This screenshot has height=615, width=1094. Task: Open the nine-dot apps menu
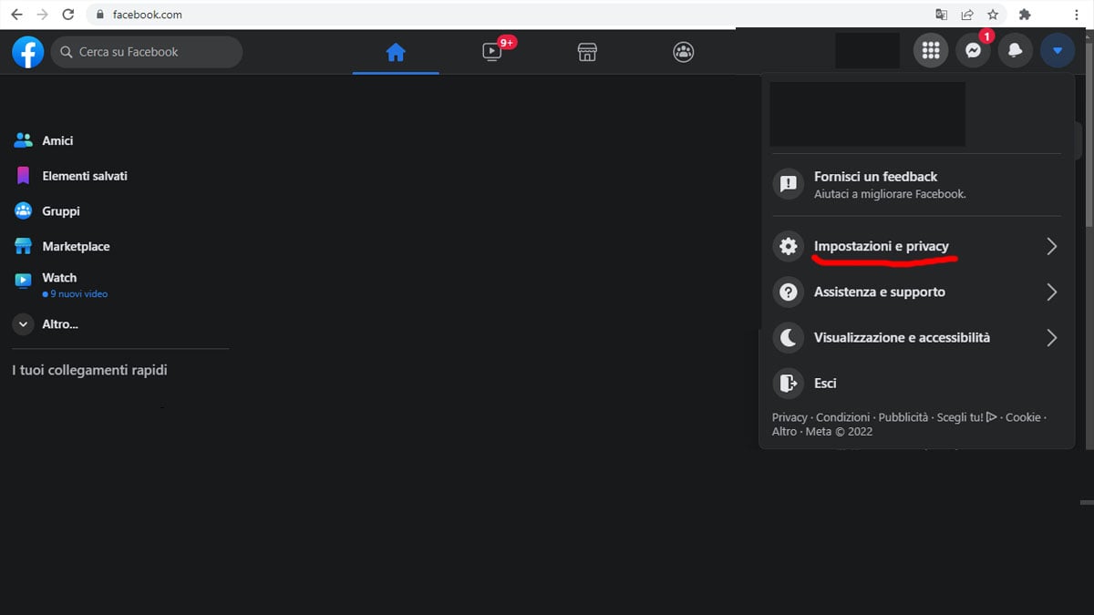click(930, 52)
